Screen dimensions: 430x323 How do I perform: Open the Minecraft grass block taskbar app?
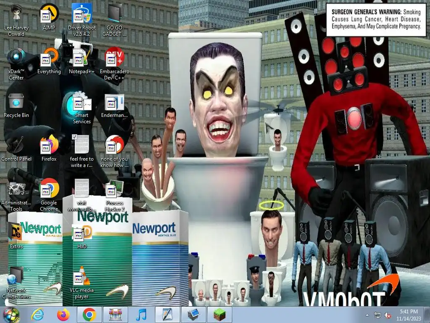pos(220,315)
